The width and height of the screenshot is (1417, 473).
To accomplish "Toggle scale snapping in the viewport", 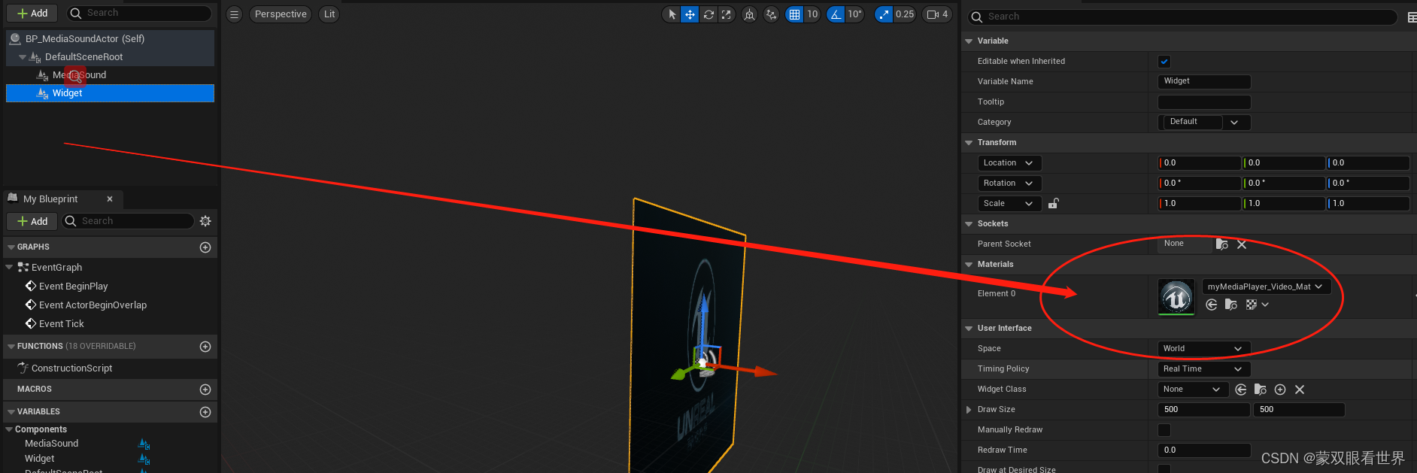I will point(884,14).
